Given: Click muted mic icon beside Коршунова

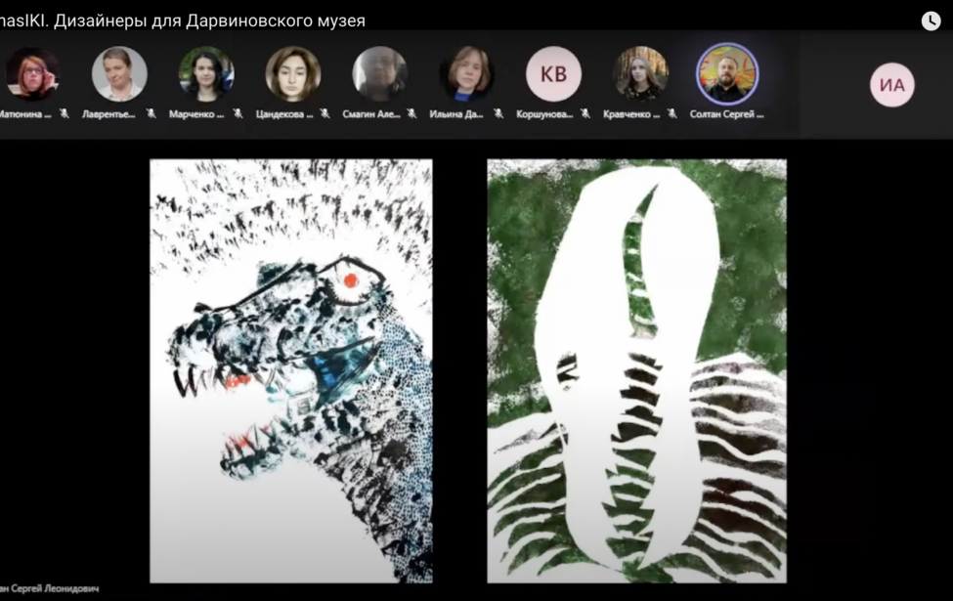Looking at the screenshot, I should pyautogui.click(x=585, y=114).
